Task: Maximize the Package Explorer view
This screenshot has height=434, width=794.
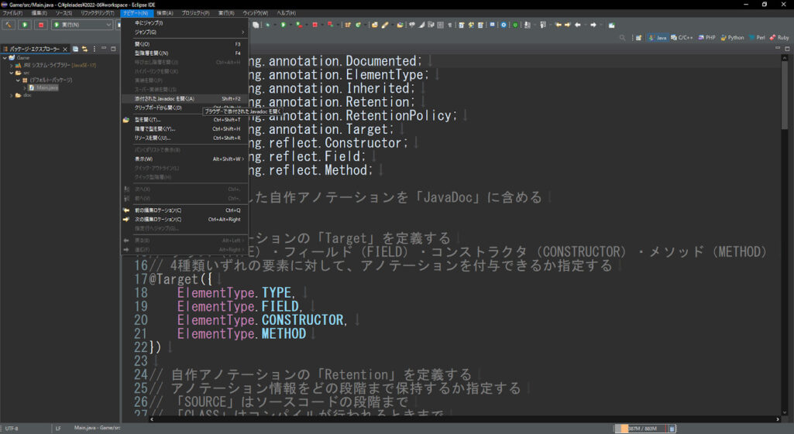Action: [x=113, y=49]
